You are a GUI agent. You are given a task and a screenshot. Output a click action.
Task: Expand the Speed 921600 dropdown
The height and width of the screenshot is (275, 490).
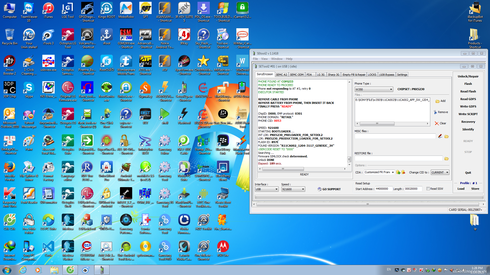[x=303, y=189]
